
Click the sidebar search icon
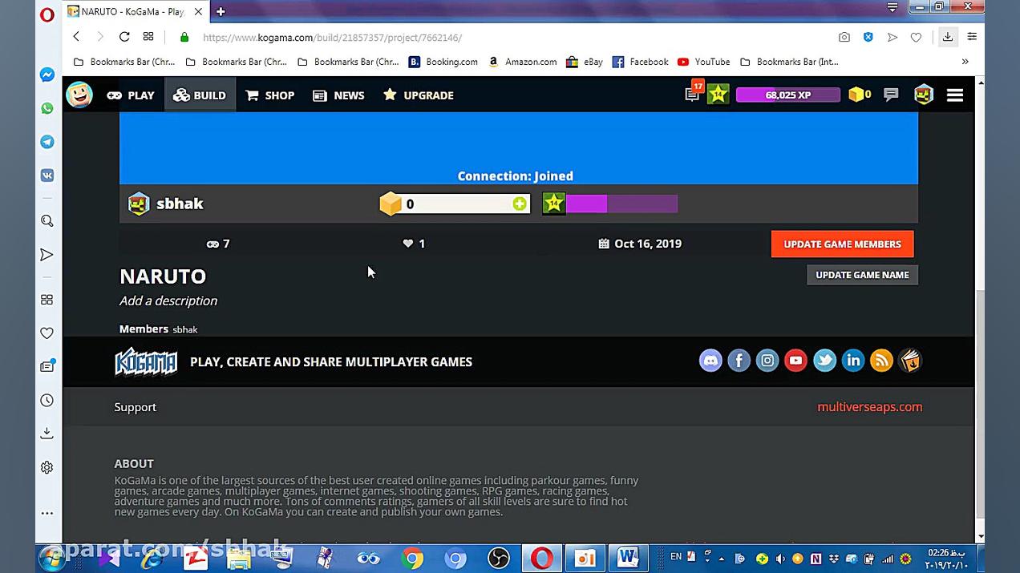click(x=47, y=220)
